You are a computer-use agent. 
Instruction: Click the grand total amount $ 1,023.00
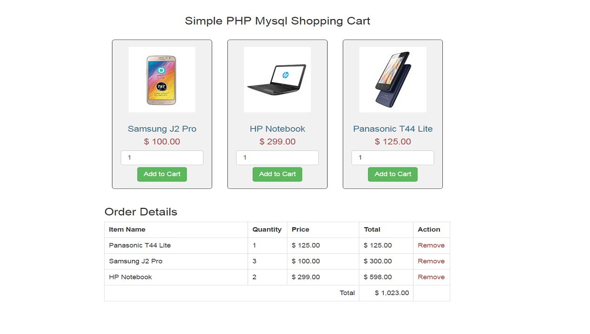tap(392, 293)
